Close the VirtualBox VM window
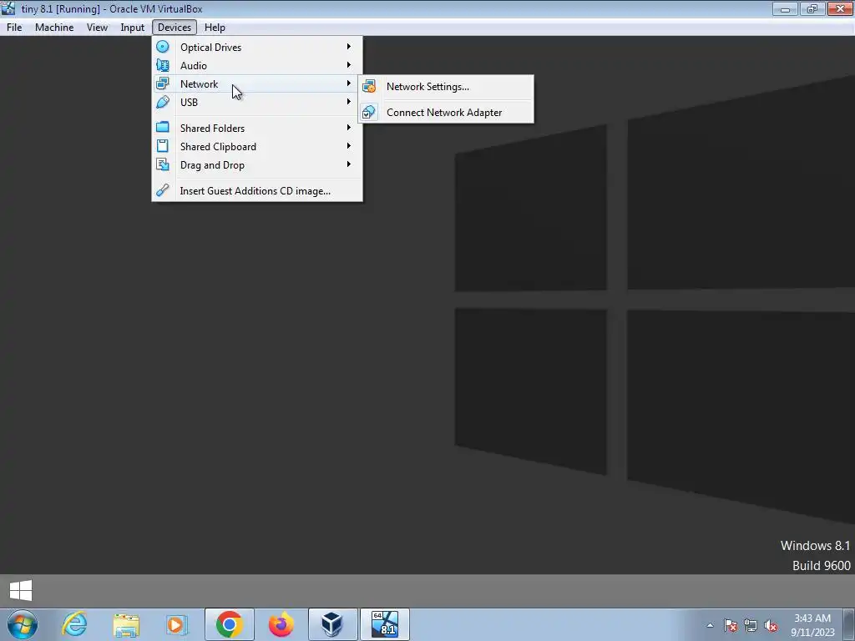This screenshot has height=641, width=855. pyautogui.click(x=840, y=8)
